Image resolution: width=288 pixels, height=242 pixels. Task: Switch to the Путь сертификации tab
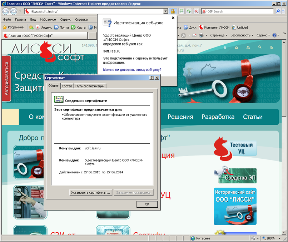[x=90, y=86]
